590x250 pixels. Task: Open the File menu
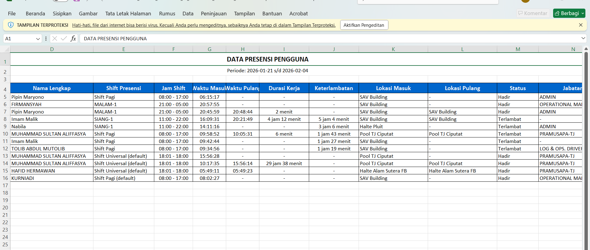tap(12, 14)
